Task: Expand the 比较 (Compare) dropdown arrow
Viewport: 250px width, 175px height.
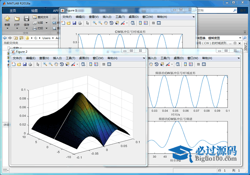Action: coord(47,23)
